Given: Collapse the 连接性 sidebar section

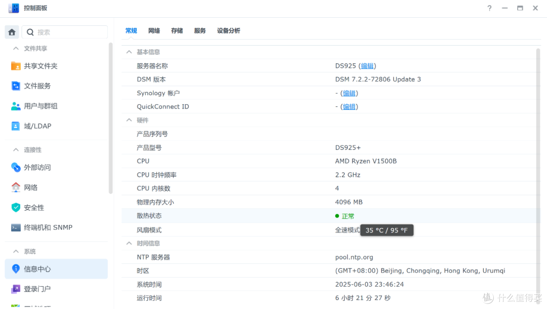Looking at the screenshot, I should click(16, 149).
